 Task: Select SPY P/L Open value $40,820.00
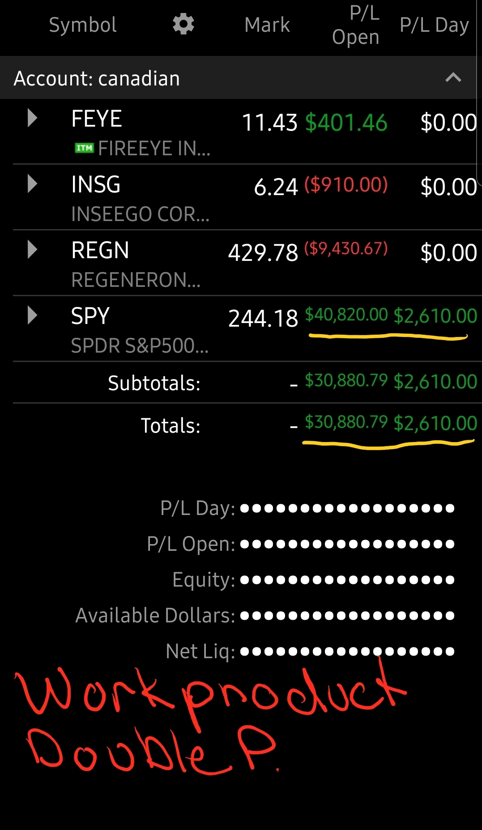coord(346,315)
